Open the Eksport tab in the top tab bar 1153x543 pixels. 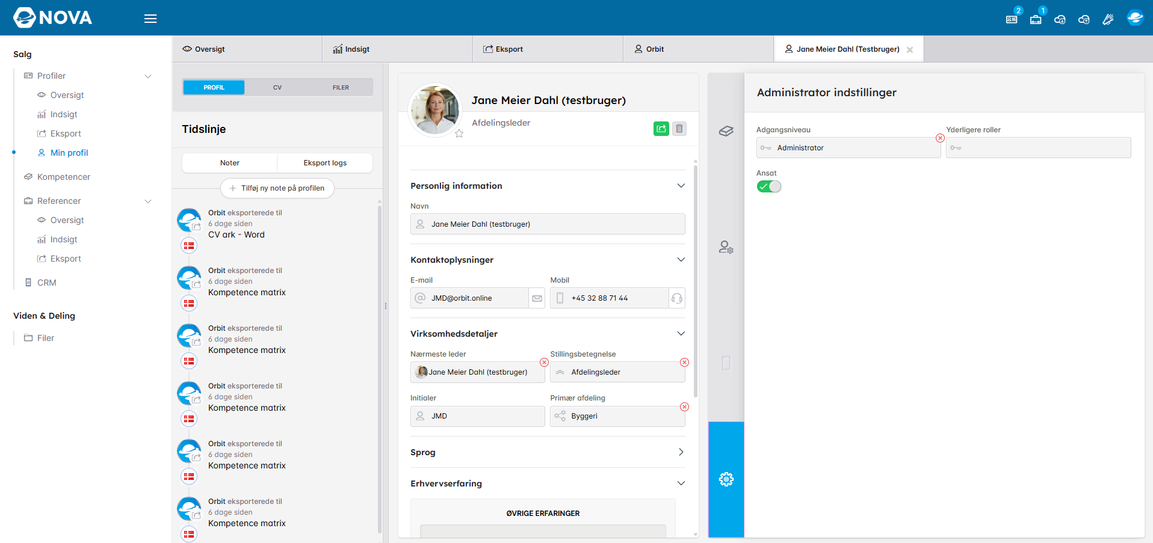(x=548, y=49)
